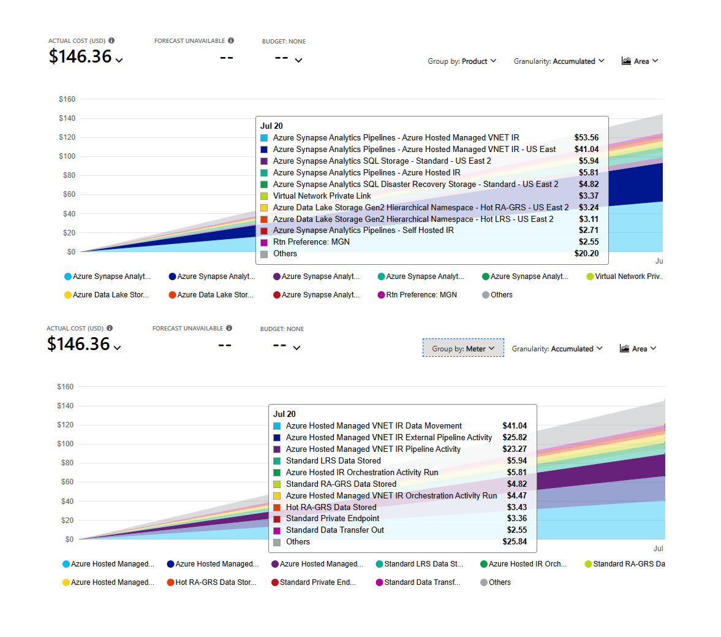Toggle Rtn Preference: MGN legend series
The height and width of the screenshot is (637, 721).
pyautogui.click(x=417, y=294)
